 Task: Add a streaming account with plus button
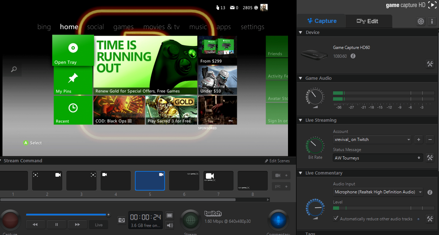point(419,140)
